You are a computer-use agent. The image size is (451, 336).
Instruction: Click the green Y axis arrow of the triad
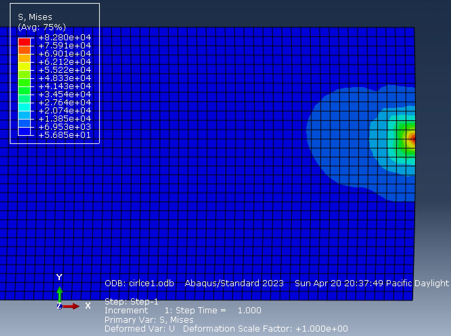coord(60,293)
